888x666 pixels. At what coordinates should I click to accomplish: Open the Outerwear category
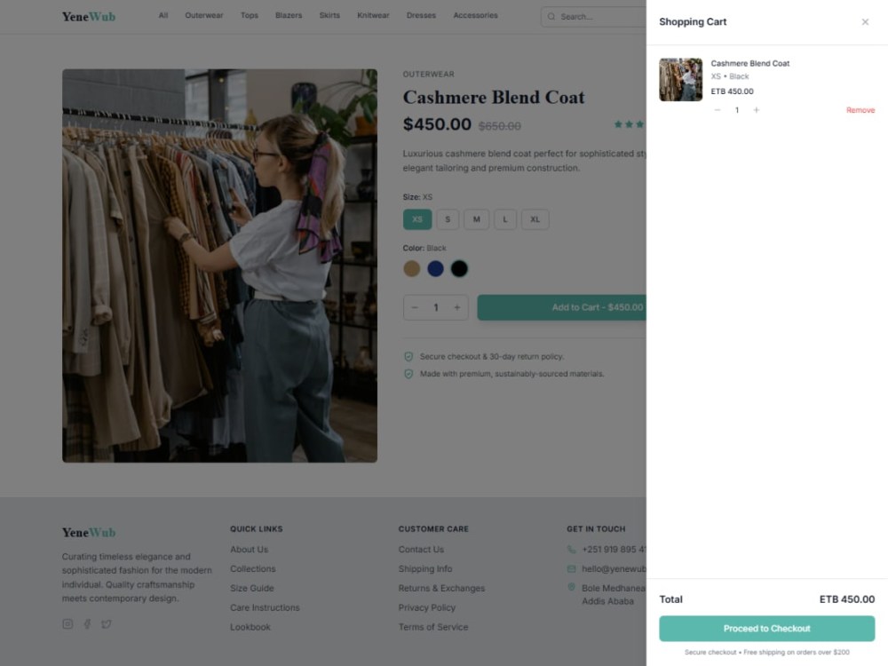tap(204, 15)
